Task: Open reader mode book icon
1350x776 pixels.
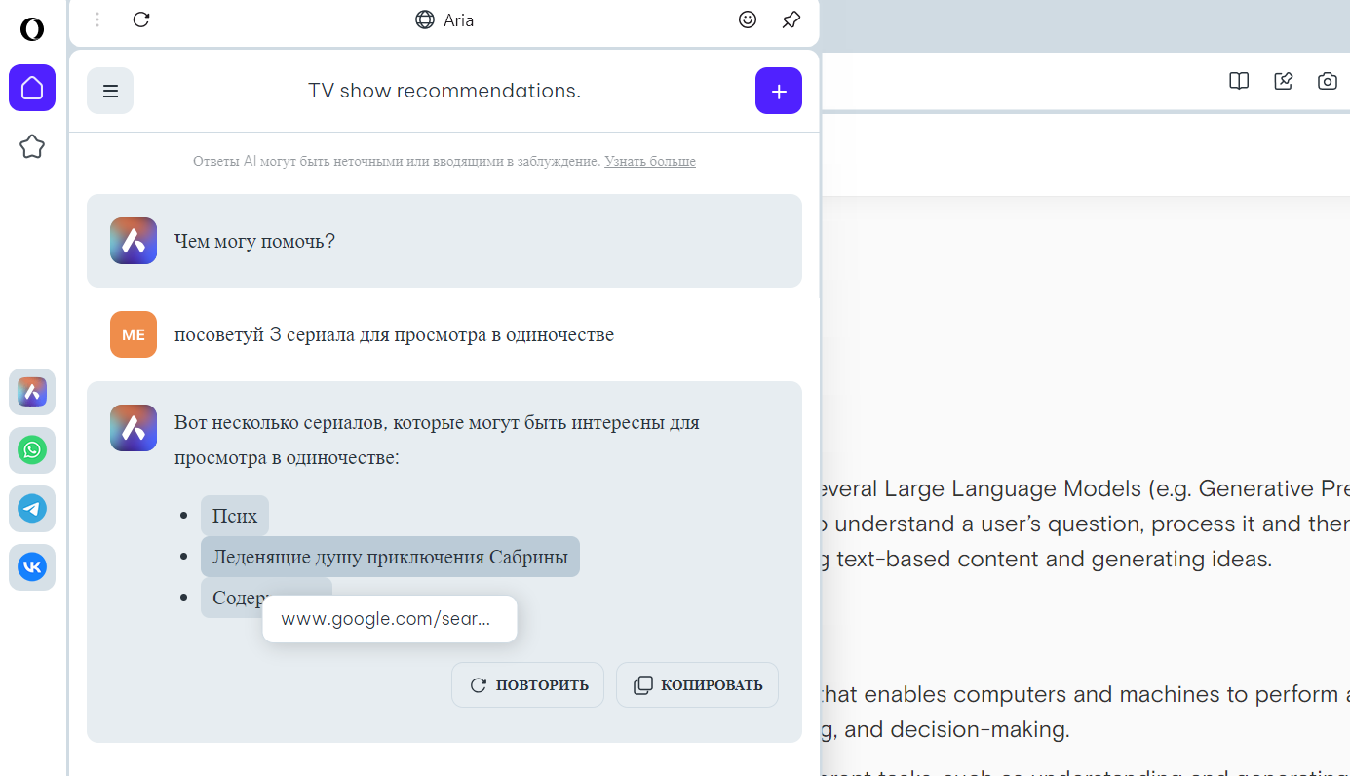Action: (1239, 81)
